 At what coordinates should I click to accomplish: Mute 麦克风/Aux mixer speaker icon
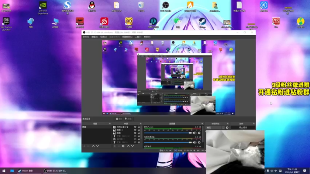tap(195, 133)
